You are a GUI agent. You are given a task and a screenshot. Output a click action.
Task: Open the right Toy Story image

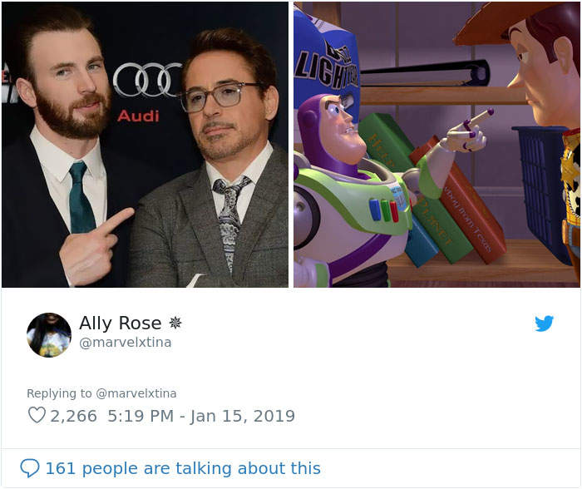(x=436, y=145)
